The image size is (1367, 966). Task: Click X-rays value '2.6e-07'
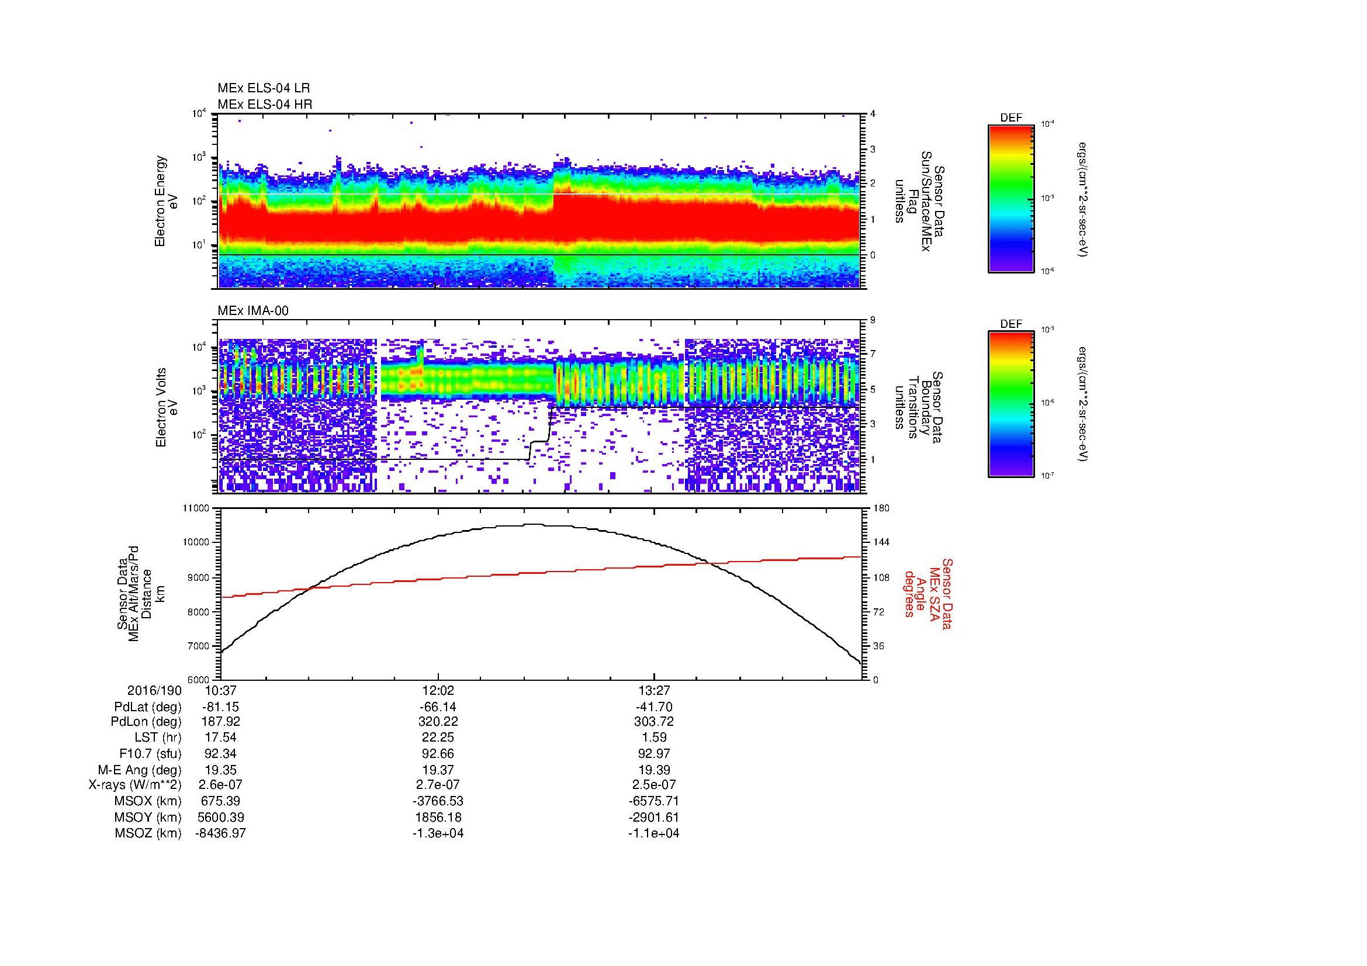click(221, 785)
